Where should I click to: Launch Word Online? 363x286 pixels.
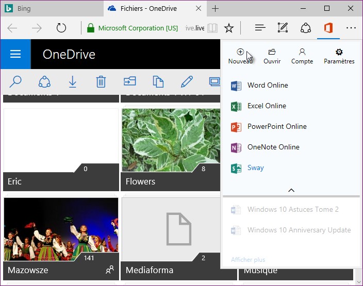267,85
